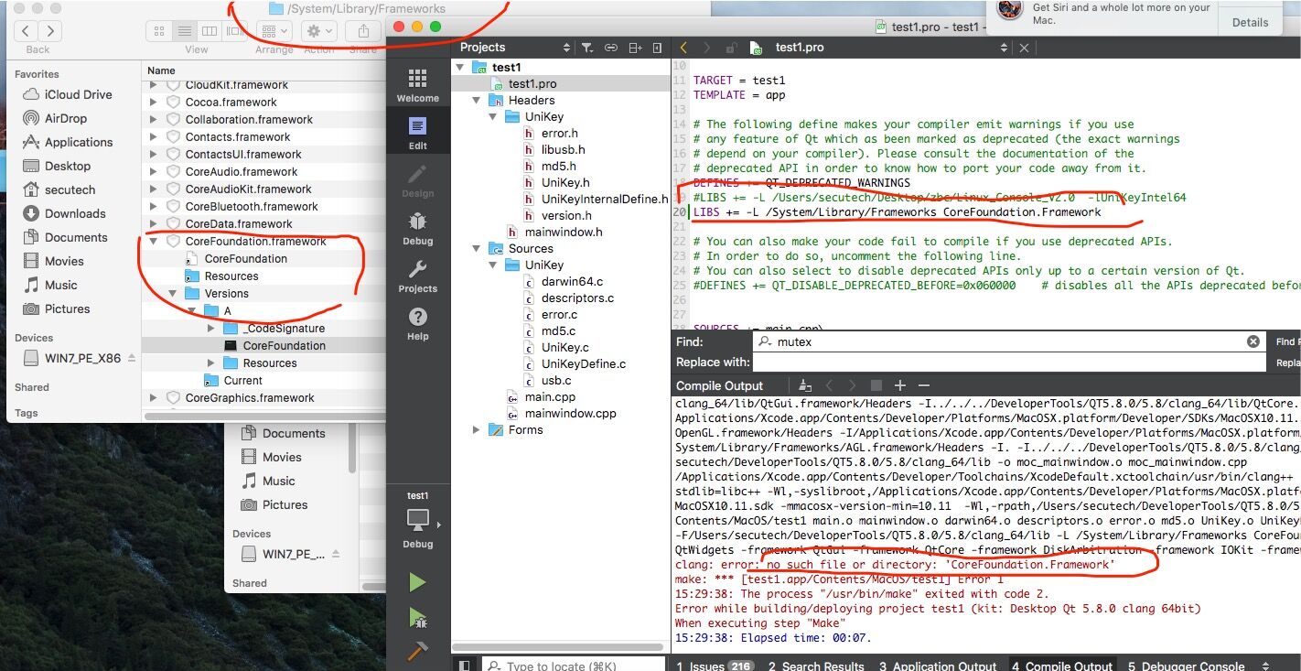Select the 4 Compile Output tab
The width and height of the screenshot is (1301, 671).
tap(1061, 666)
